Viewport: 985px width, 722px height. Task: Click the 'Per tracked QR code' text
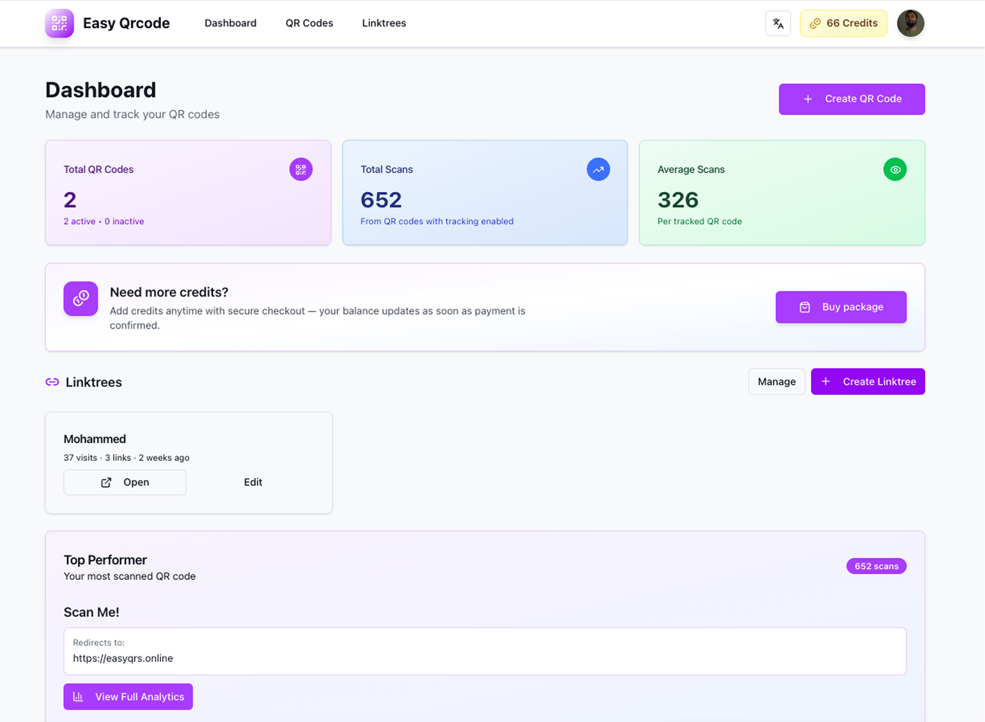[699, 221]
